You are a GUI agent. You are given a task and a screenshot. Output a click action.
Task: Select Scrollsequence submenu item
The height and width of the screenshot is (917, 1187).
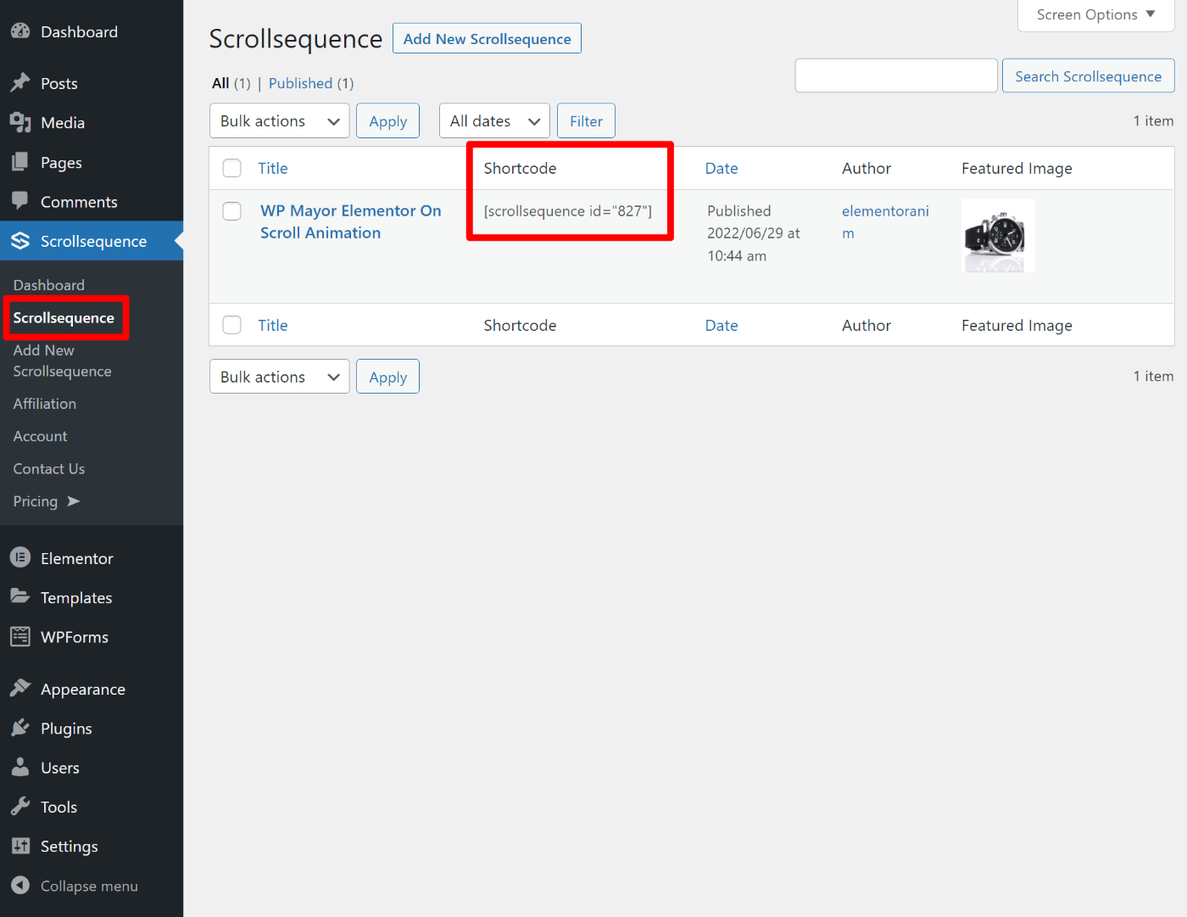[x=64, y=317]
